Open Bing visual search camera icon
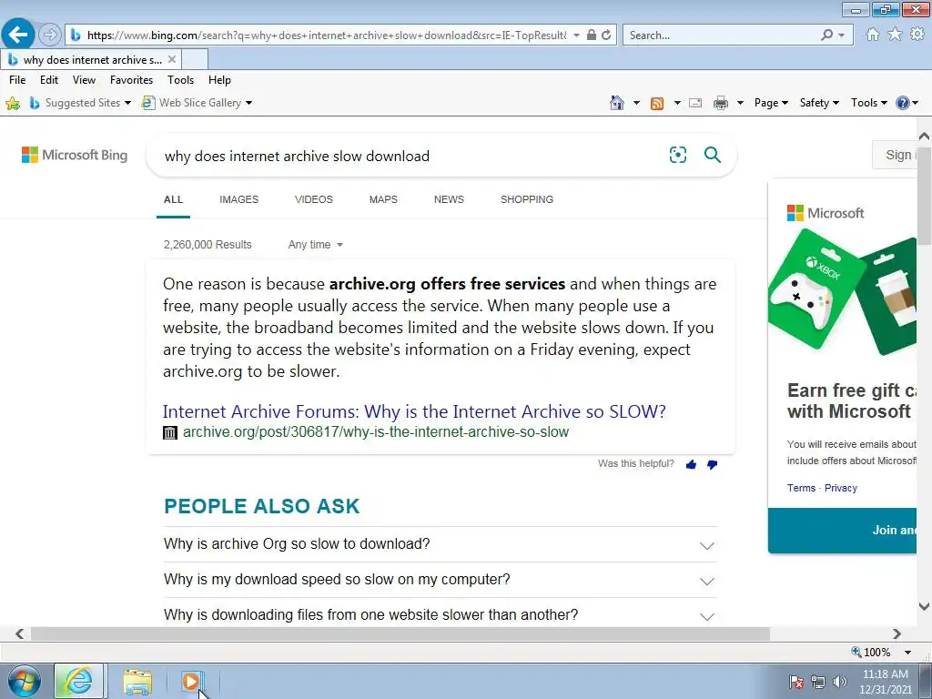932x699 pixels. point(677,155)
